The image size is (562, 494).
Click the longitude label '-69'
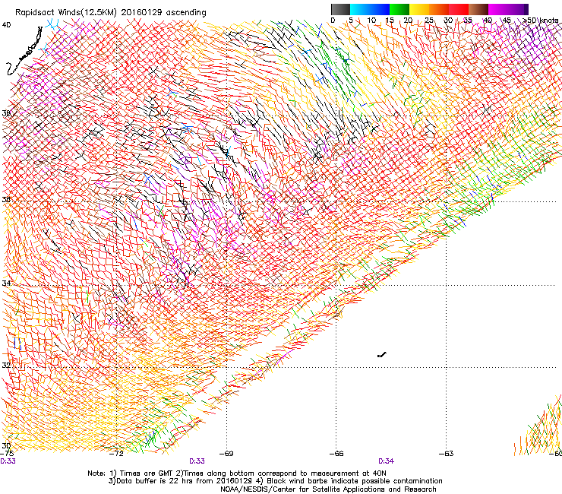226,453
